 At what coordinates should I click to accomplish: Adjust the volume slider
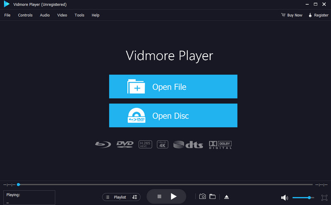click(303, 198)
